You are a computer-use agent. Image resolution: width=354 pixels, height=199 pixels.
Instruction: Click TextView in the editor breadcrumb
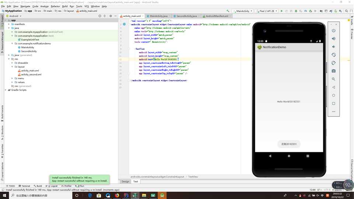pos(193,177)
